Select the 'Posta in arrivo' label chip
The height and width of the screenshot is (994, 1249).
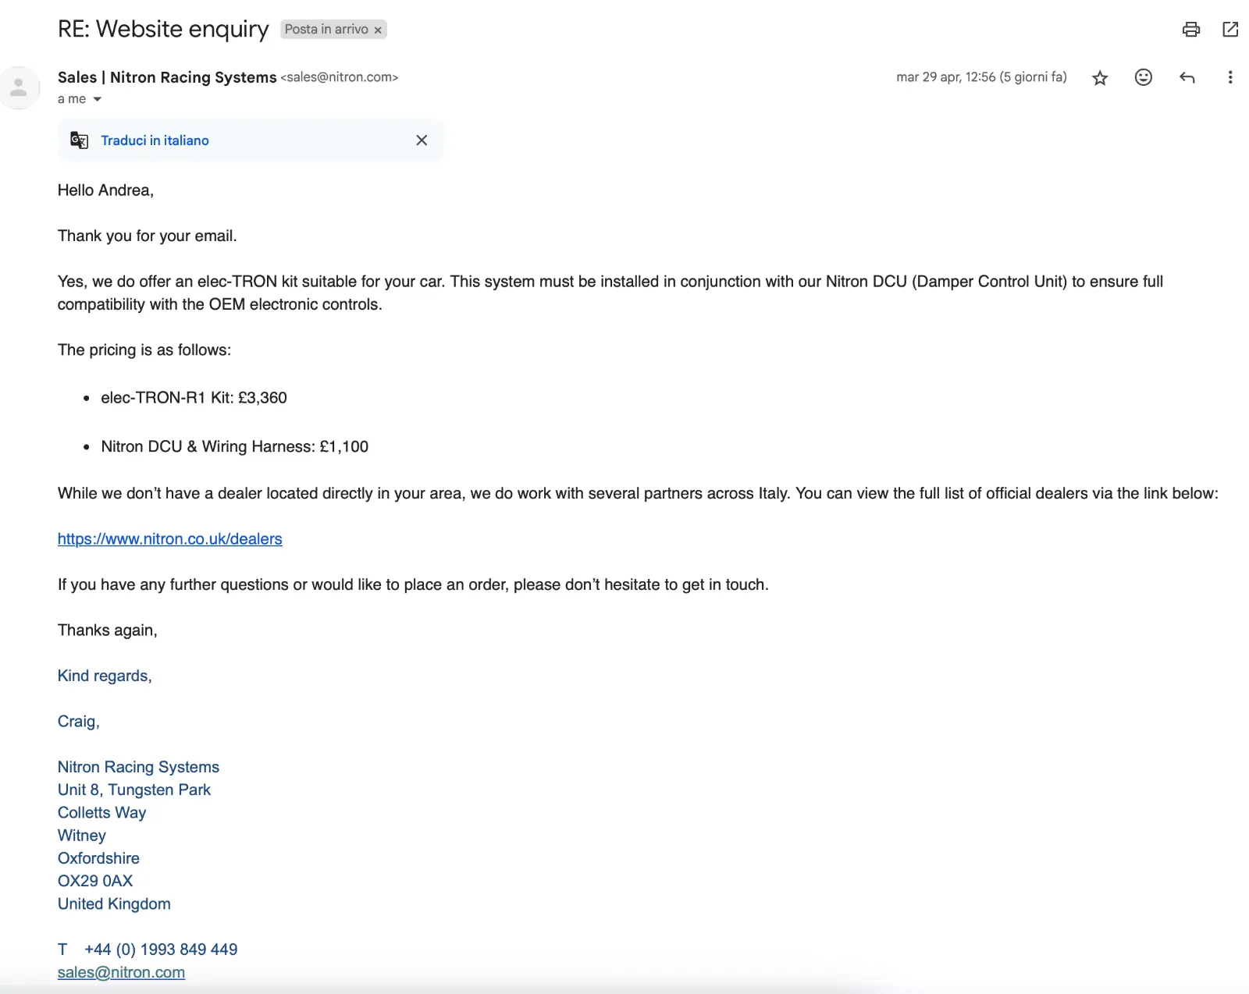pos(326,30)
